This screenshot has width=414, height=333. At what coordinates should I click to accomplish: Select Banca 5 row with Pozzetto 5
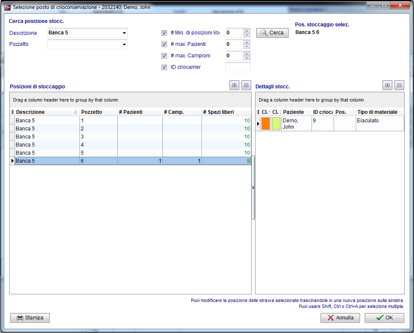130,153
